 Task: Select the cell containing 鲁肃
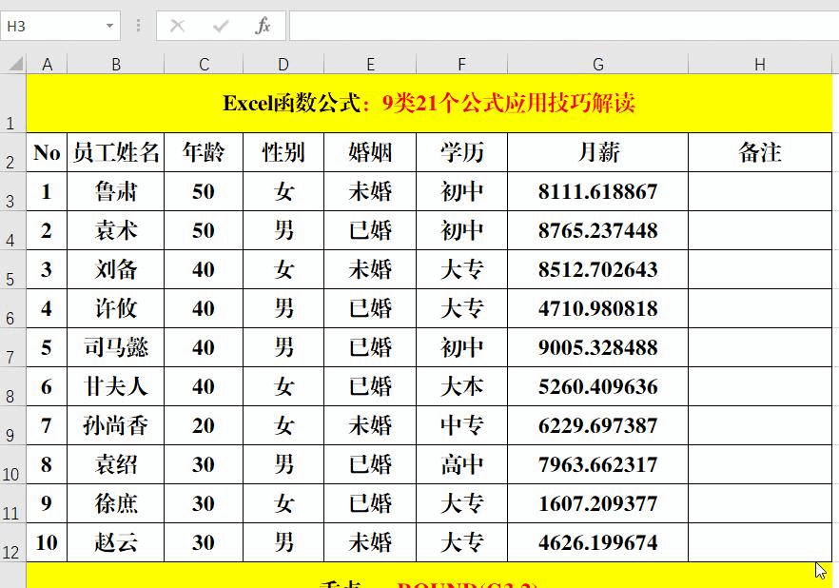pos(116,191)
